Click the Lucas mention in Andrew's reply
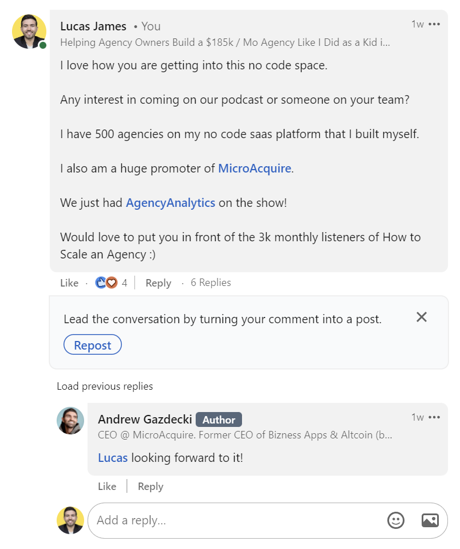The height and width of the screenshot is (549, 460). (x=113, y=458)
